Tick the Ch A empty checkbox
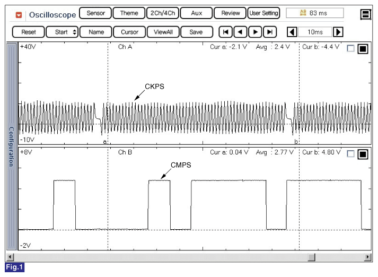Screen dimensions: 378x277 click(350, 49)
